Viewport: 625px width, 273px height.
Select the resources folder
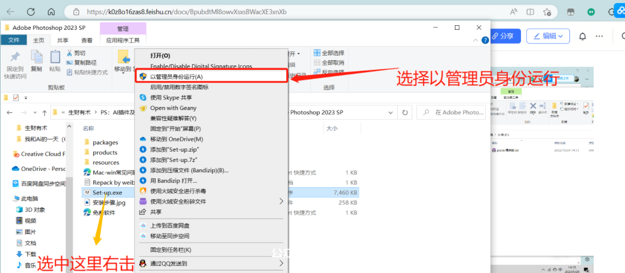(x=105, y=162)
